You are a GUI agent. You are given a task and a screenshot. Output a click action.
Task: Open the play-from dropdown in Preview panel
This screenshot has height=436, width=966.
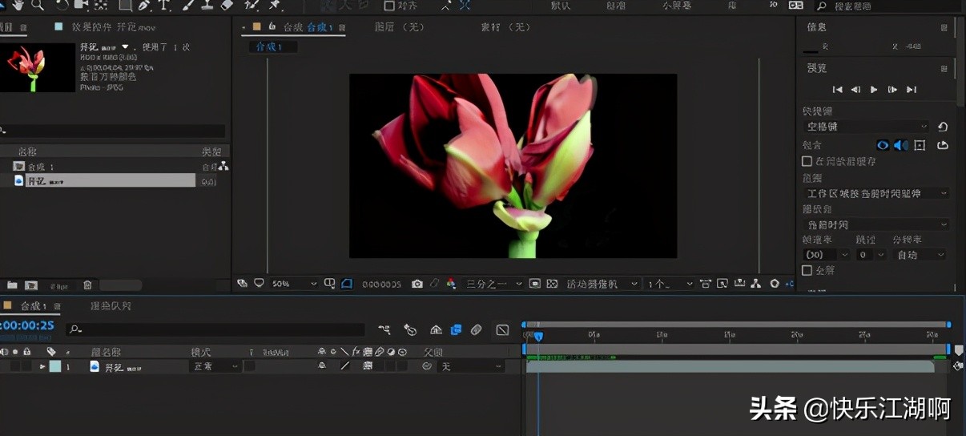click(x=876, y=225)
